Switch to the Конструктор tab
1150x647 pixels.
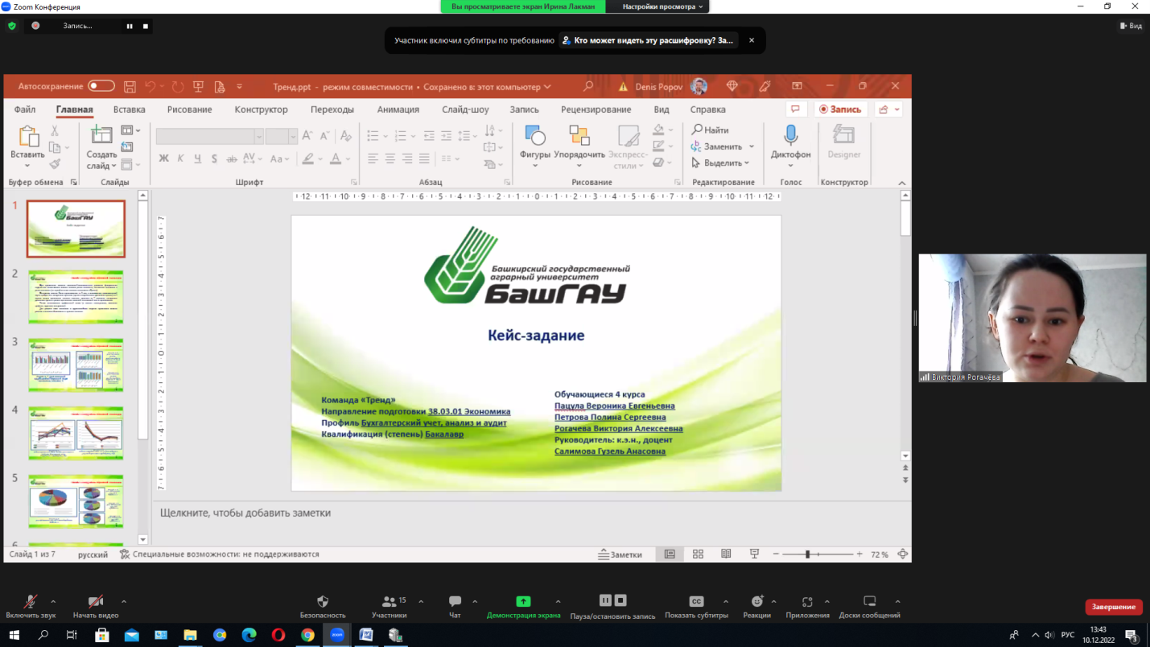pos(261,109)
